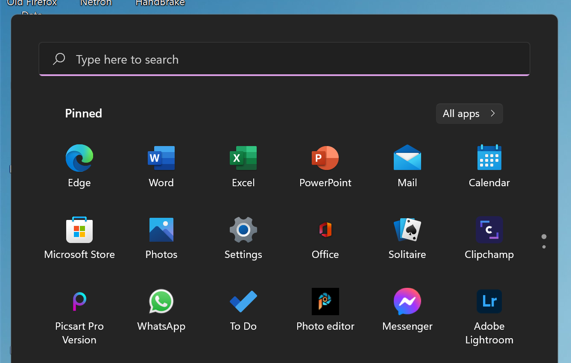The image size is (571, 363).
Task: Launch the Photos app
Action: pyautogui.click(x=161, y=238)
